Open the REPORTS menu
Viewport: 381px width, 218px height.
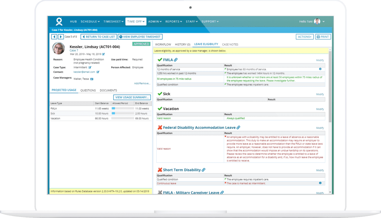173,21
